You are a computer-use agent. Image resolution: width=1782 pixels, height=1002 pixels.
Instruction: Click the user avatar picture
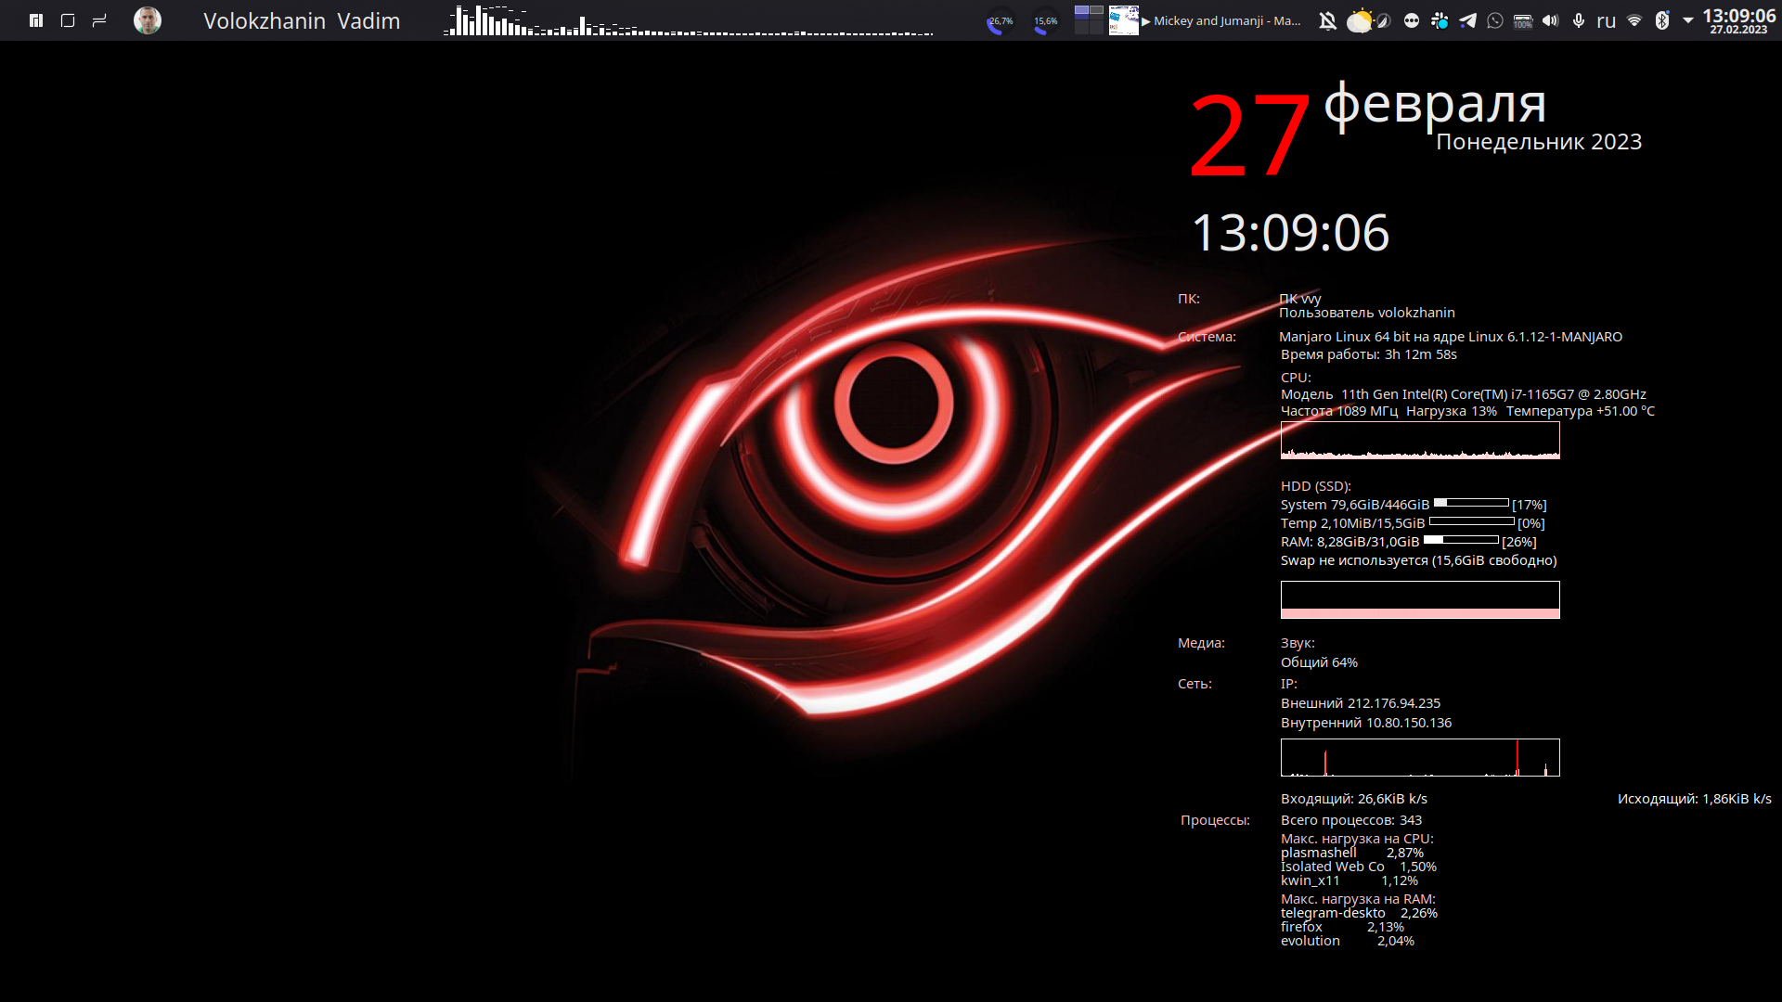coord(148,20)
